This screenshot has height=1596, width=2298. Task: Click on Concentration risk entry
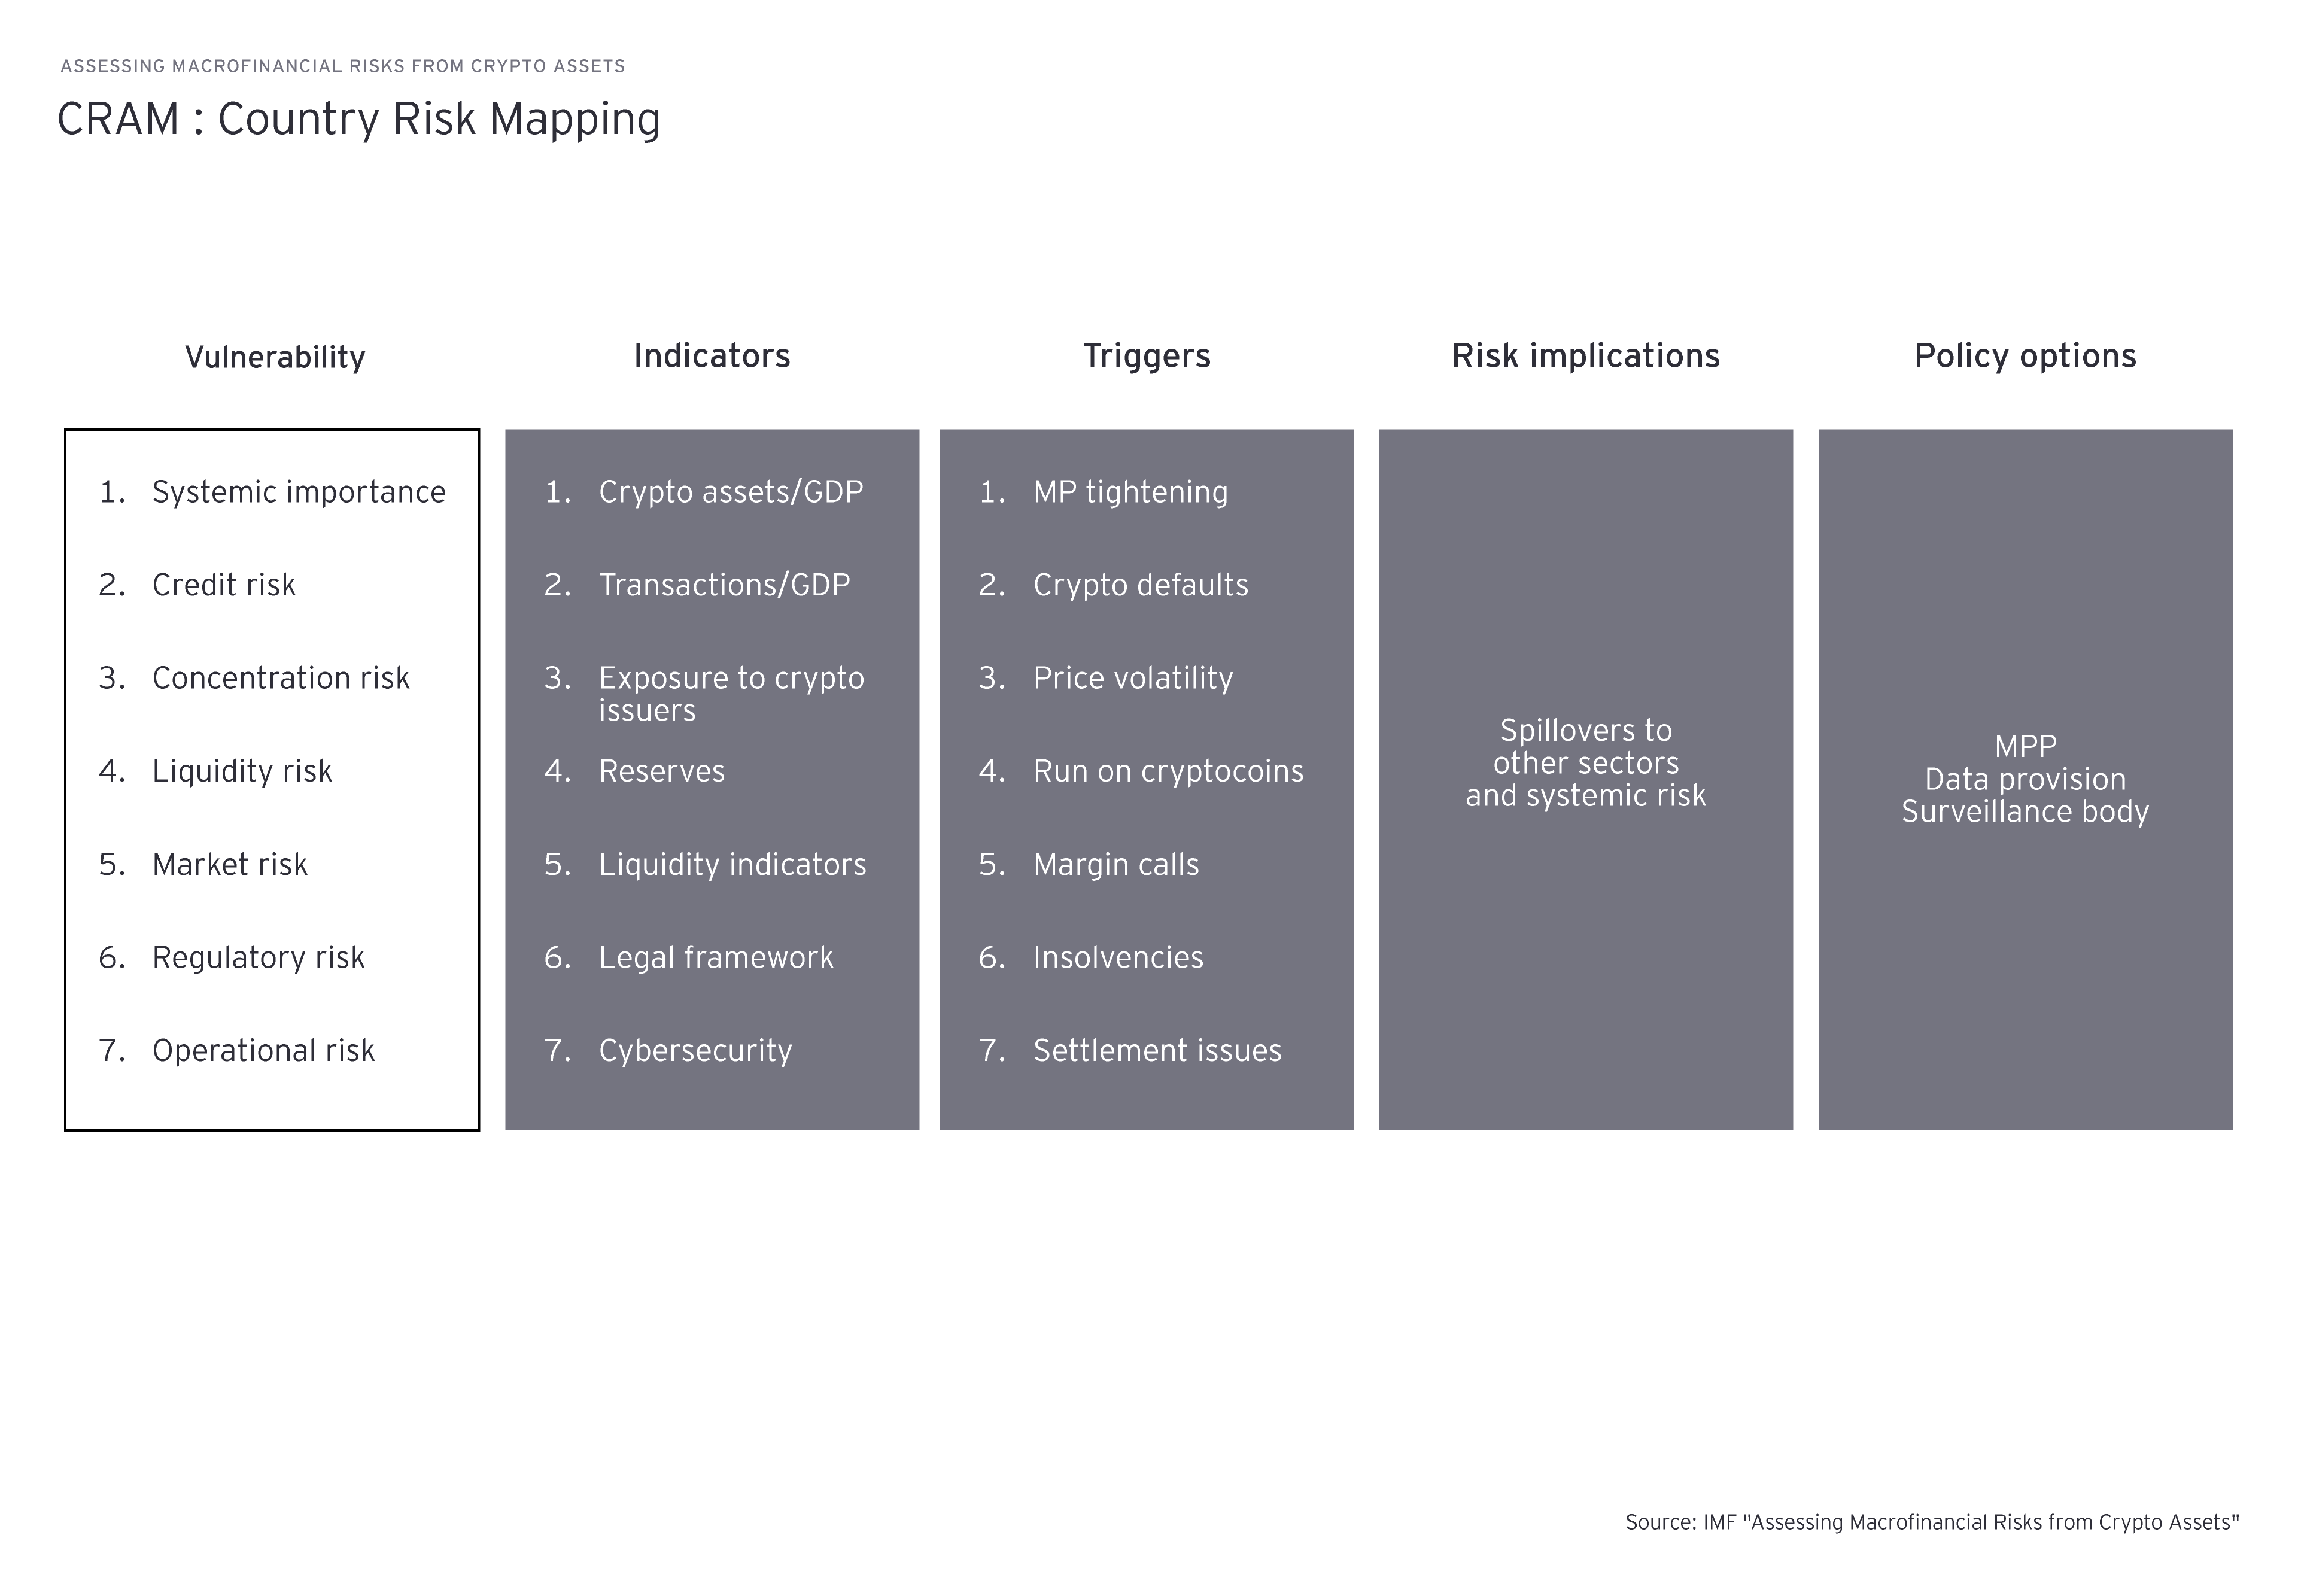tap(280, 678)
